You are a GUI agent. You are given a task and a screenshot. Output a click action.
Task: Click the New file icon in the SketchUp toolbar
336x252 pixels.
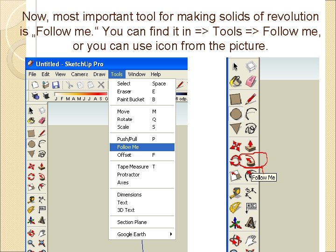pyautogui.click(x=35, y=85)
